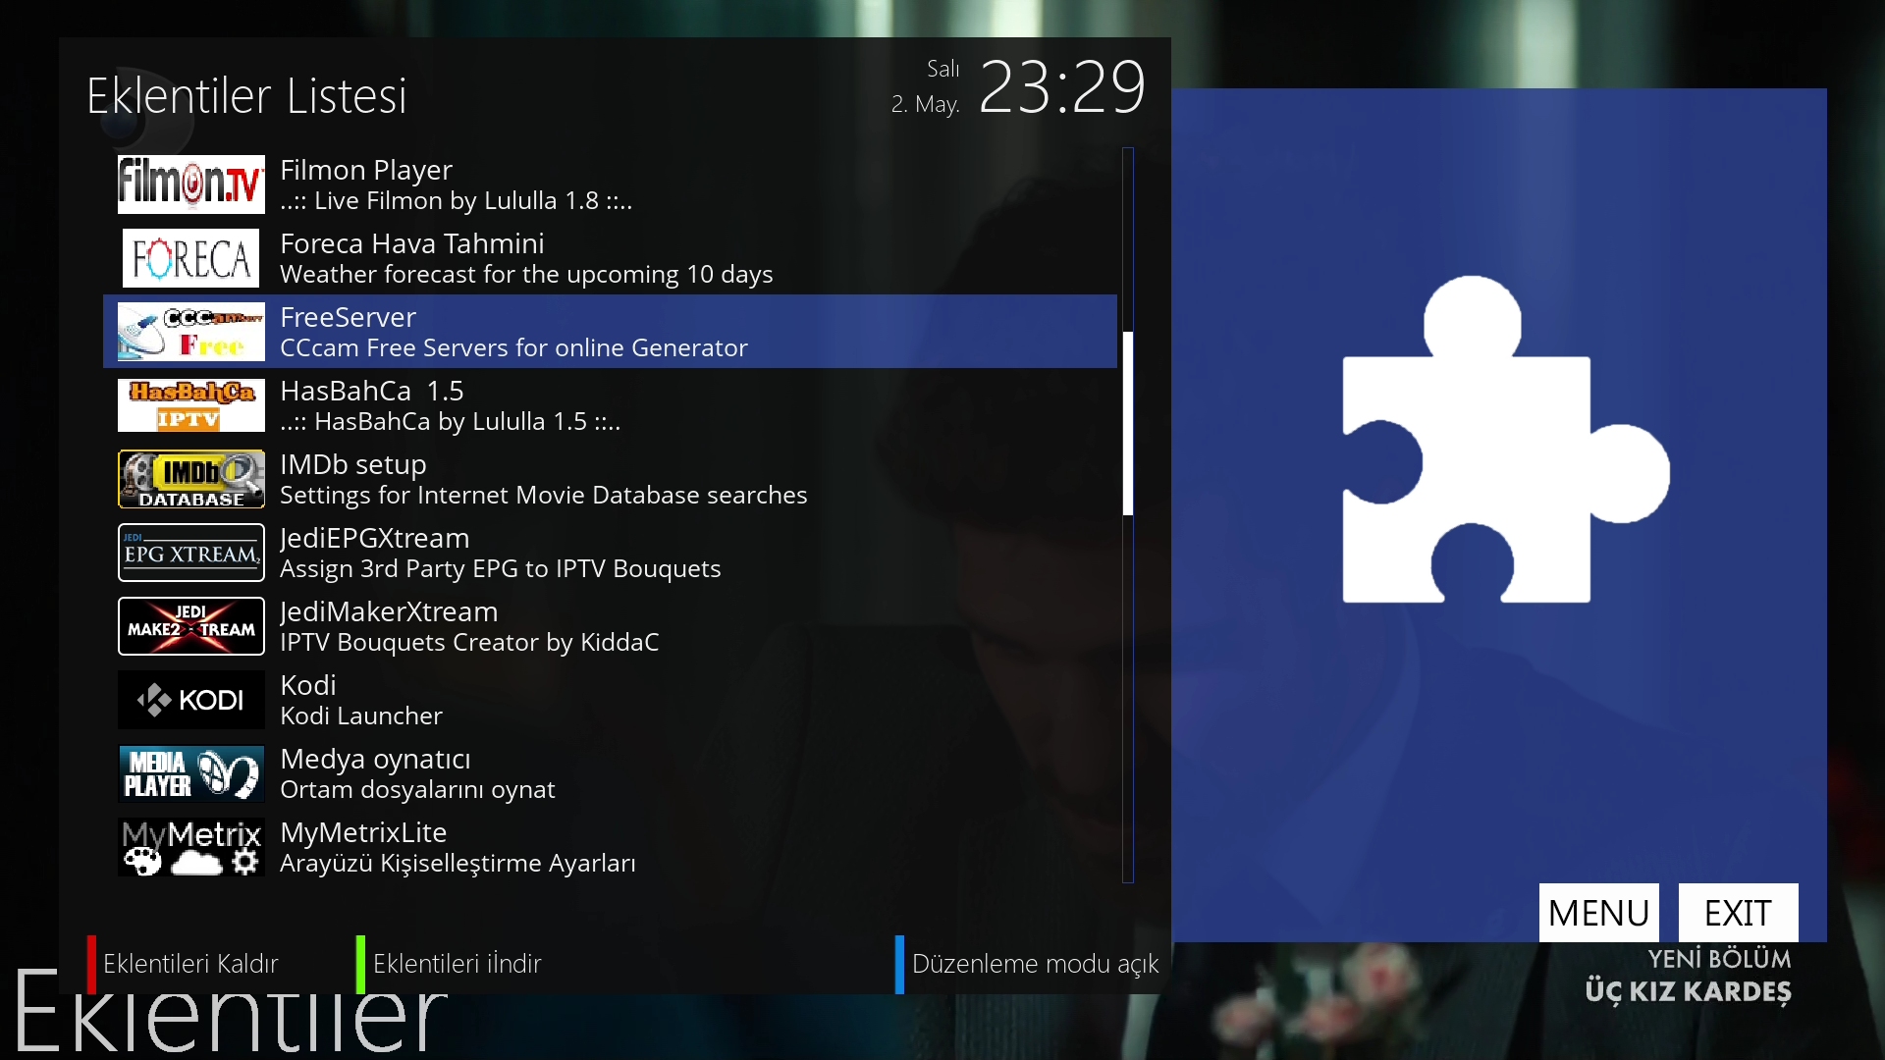Click 'Assign 3rd Party EPG to IPTV Bouquets'

pyautogui.click(x=500, y=568)
